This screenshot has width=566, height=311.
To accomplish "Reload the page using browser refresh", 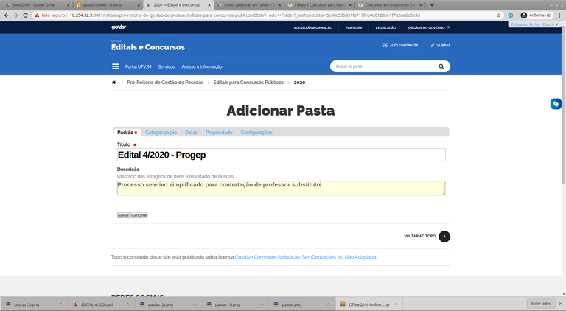I will (26, 15).
